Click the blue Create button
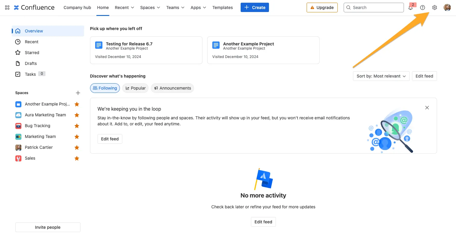The width and height of the screenshot is (456, 245). coord(255,8)
